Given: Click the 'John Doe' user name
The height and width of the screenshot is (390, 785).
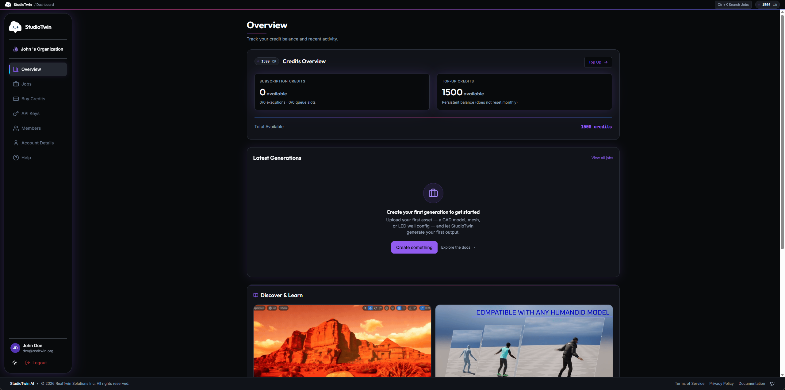Looking at the screenshot, I should (32, 346).
